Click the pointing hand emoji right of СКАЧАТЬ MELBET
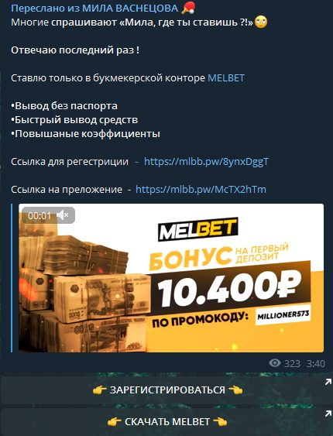This screenshot has height=436, width=333. point(220,422)
